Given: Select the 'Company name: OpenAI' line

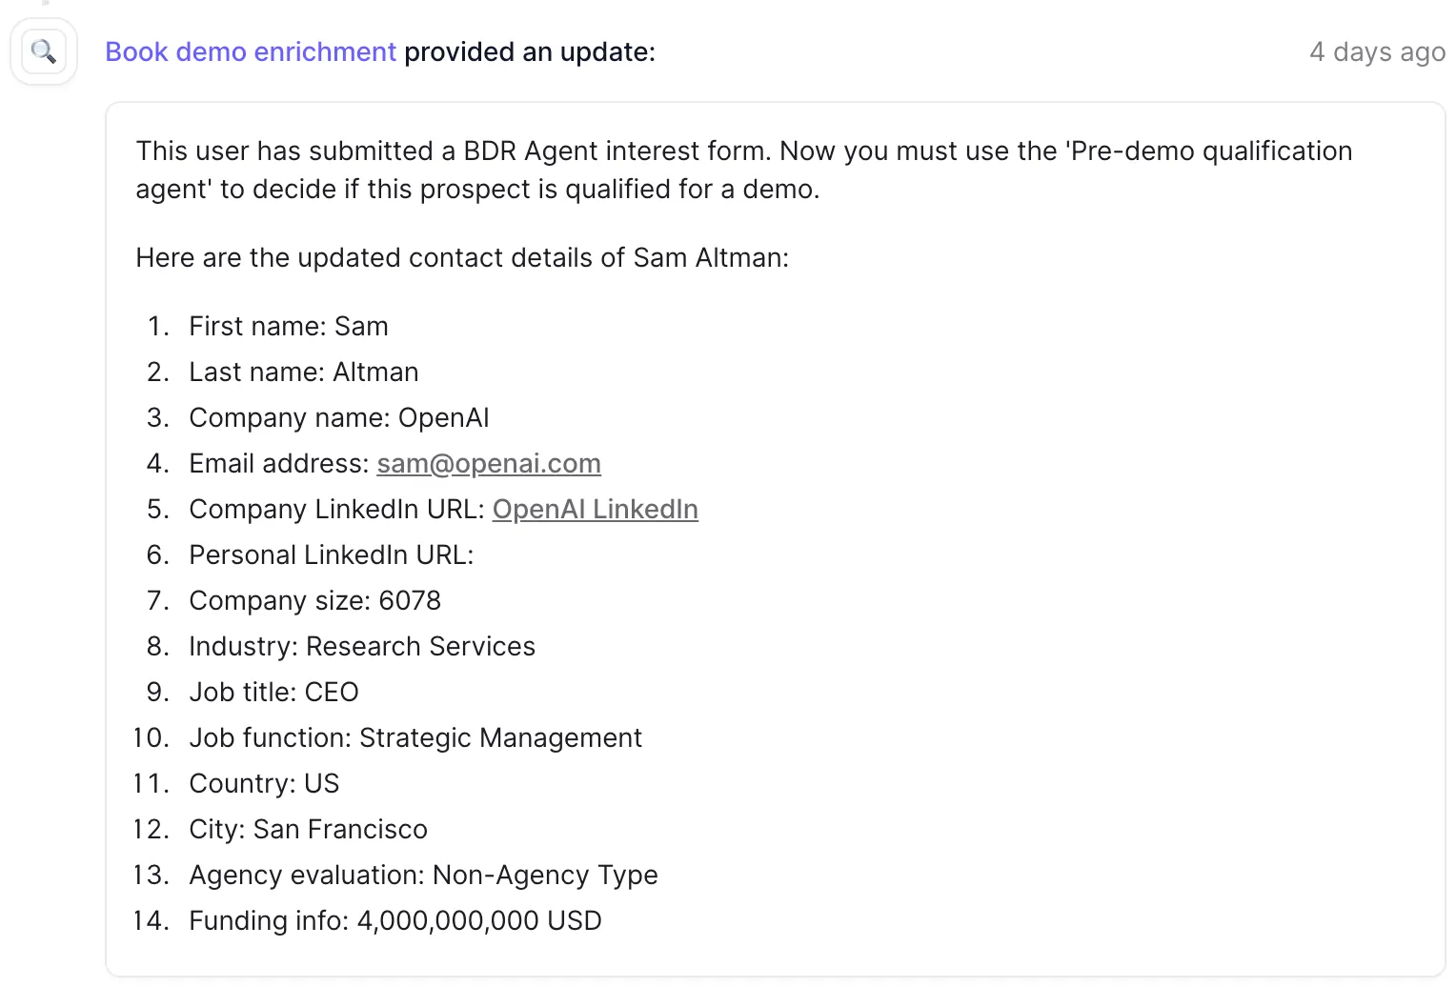Looking at the screenshot, I should point(338,418).
